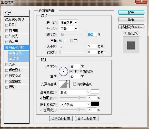Toggle the 光泽 checkbox

7,65
